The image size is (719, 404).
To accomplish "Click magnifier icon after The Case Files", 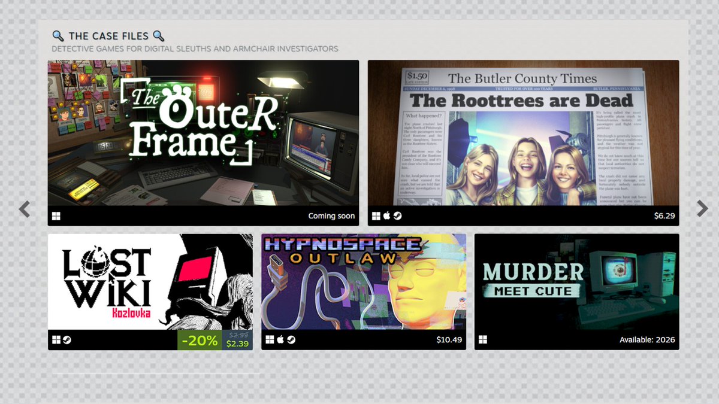I will pos(158,37).
